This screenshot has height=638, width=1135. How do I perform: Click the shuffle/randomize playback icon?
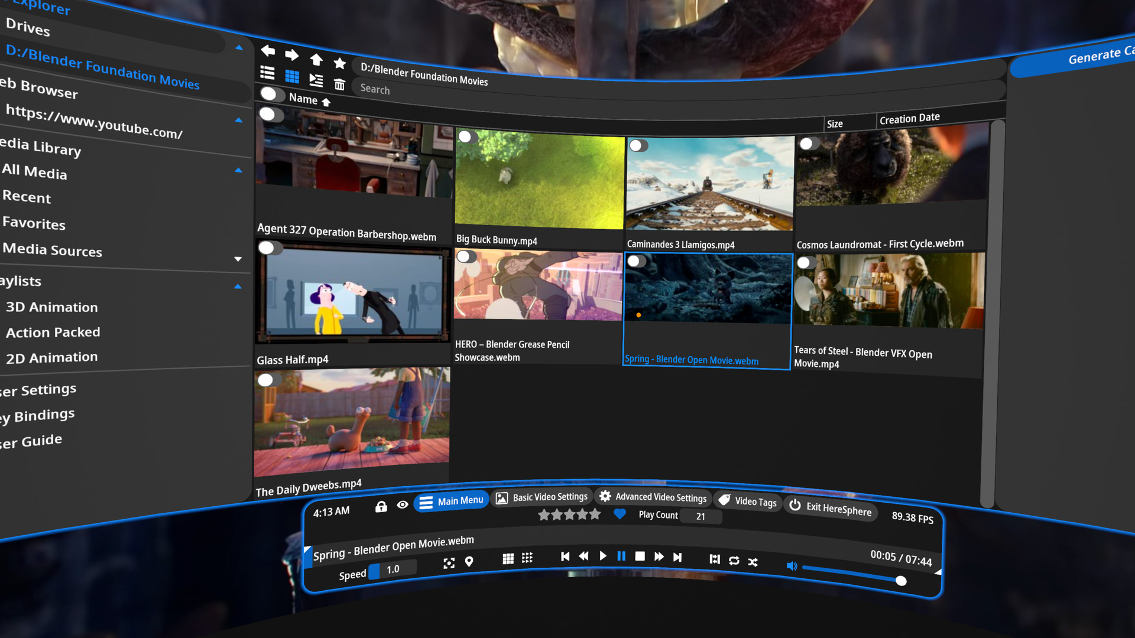point(753,559)
